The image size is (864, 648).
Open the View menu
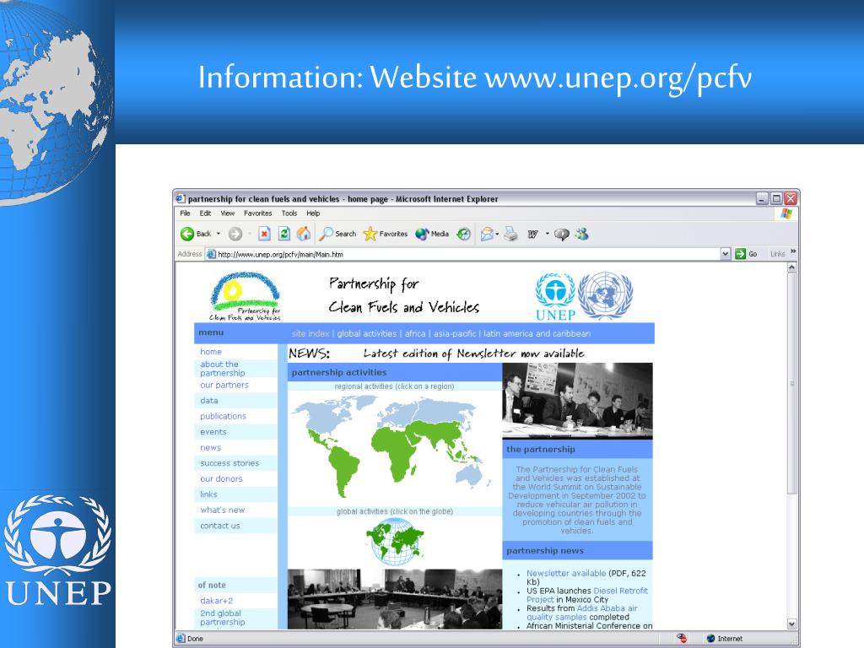(x=228, y=213)
